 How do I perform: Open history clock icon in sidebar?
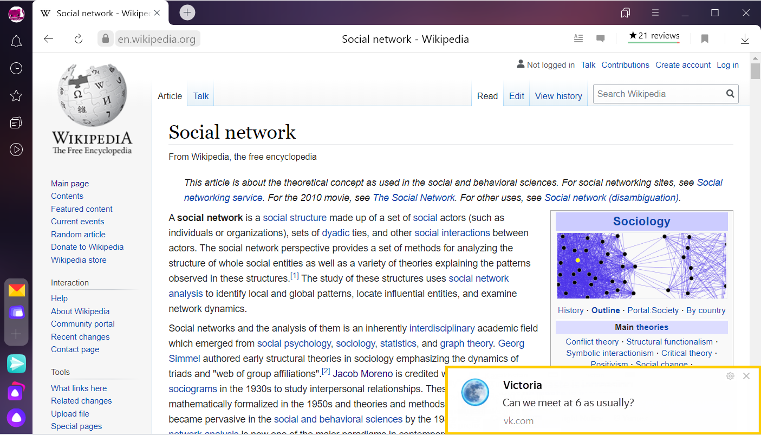(x=16, y=68)
